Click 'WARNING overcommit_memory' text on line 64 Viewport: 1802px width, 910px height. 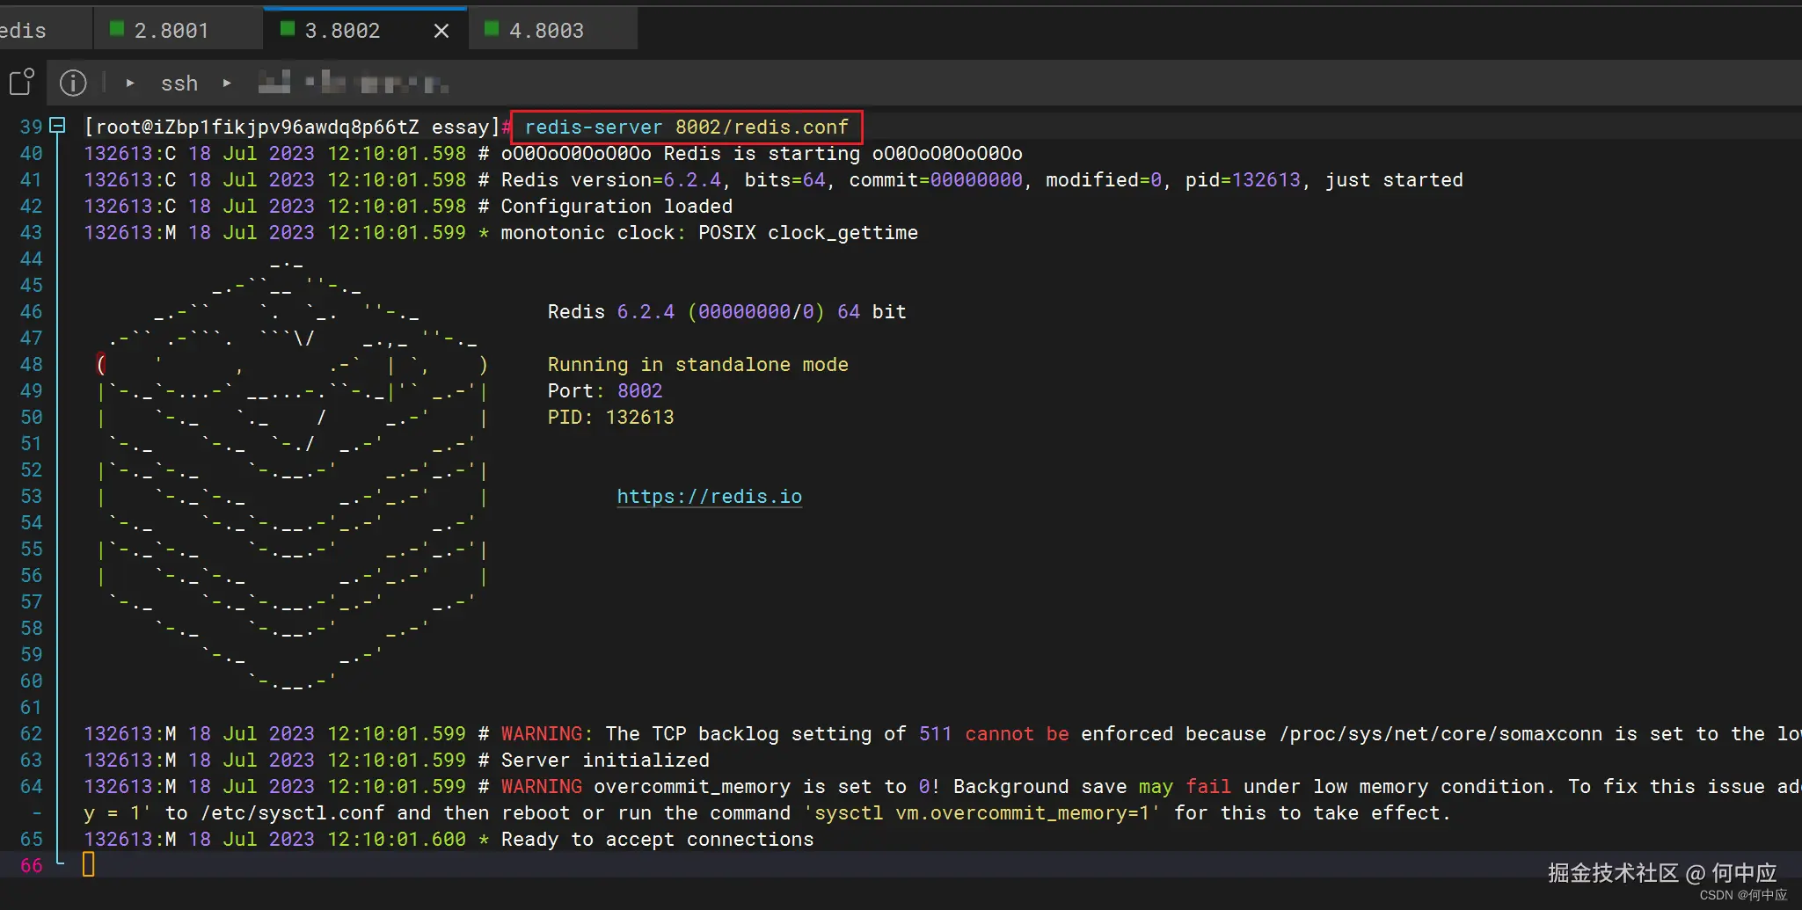click(x=646, y=787)
